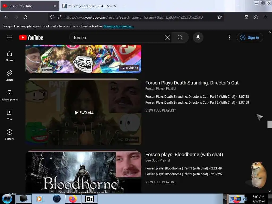Click the scrollbar down arrow
Image resolution: width=272 pixels, height=204 pixels.
pos(270,191)
